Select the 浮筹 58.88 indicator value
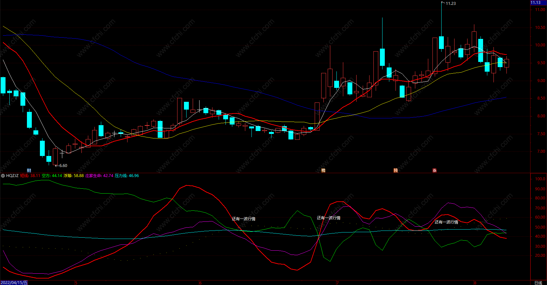The width and height of the screenshot is (547, 285). 74,176
